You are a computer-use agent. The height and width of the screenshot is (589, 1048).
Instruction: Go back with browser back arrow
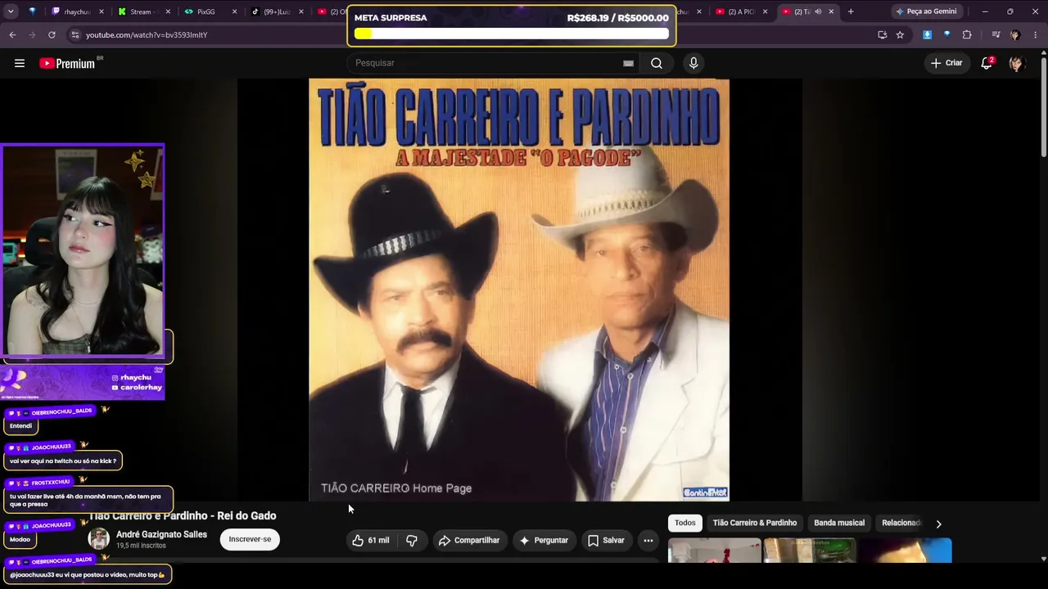coord(12,34)
